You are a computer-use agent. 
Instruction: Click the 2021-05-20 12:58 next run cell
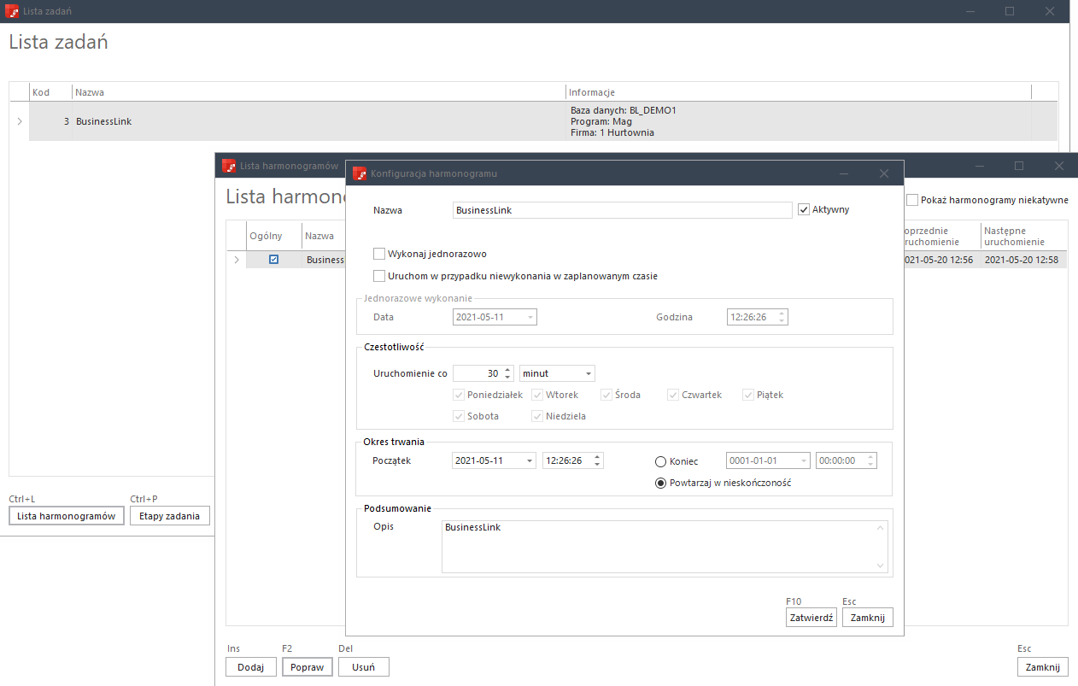[x=1024, y=260]
